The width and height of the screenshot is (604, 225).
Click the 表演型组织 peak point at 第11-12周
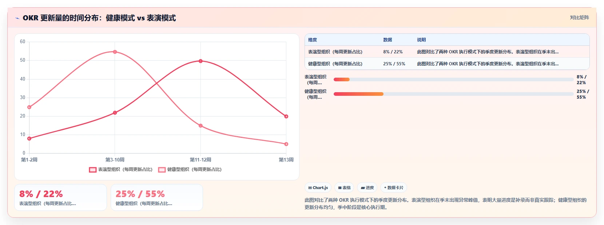tap(200, 61)
